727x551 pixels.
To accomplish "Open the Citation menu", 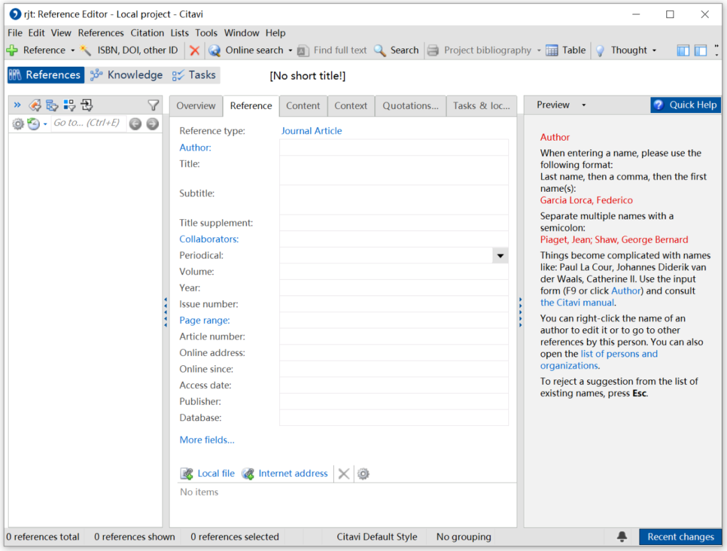I will pos(147,33).
